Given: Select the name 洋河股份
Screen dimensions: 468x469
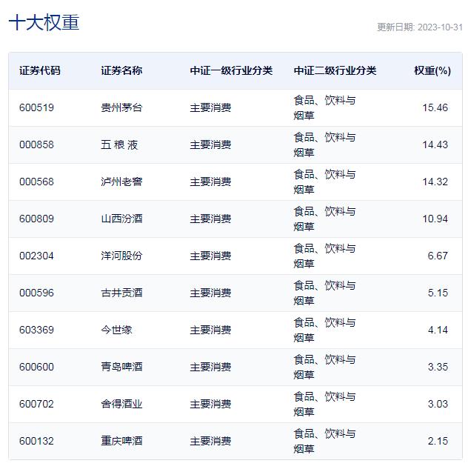Looking at the screenshot, I should 121,256.
